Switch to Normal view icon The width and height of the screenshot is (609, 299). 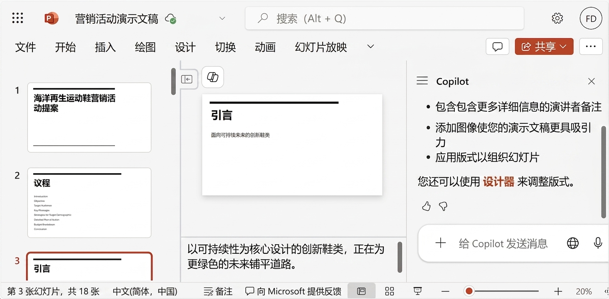coord(361,291)
